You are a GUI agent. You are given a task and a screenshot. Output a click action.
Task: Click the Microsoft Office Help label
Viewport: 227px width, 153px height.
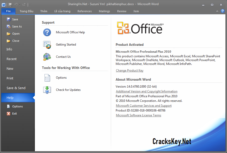pos(70,32)
